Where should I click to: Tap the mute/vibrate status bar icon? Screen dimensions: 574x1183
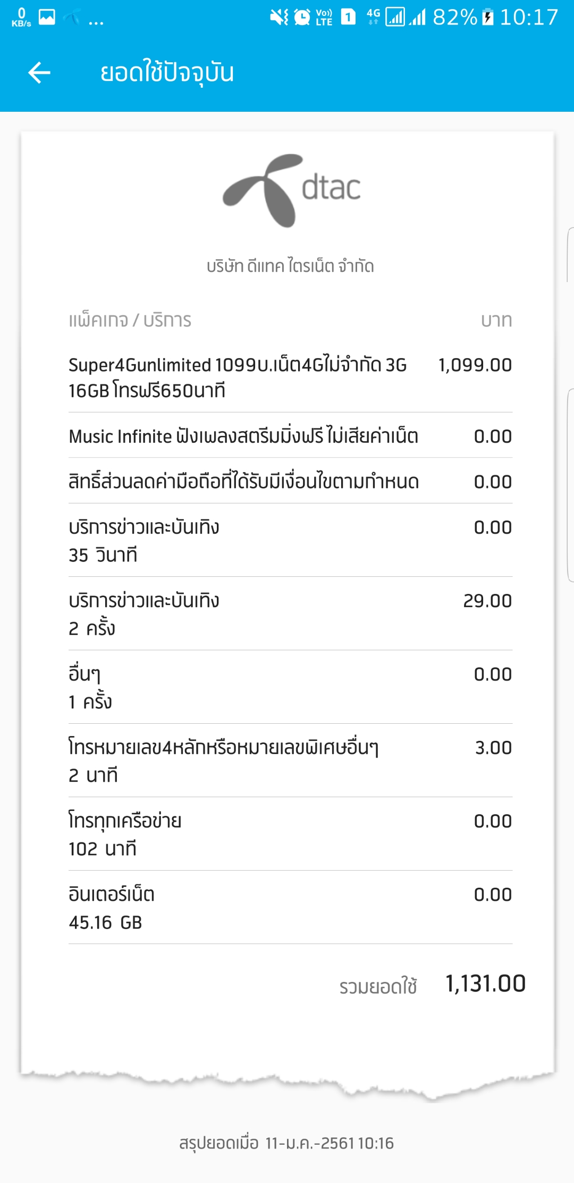tap(278, 18)
